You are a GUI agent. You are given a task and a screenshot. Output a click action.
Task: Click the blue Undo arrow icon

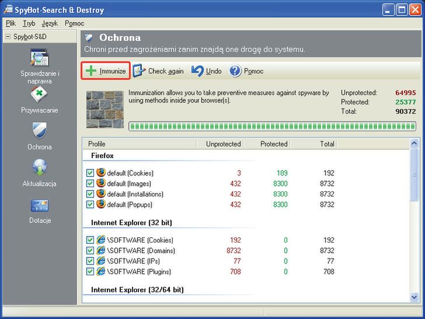[197, 71]
